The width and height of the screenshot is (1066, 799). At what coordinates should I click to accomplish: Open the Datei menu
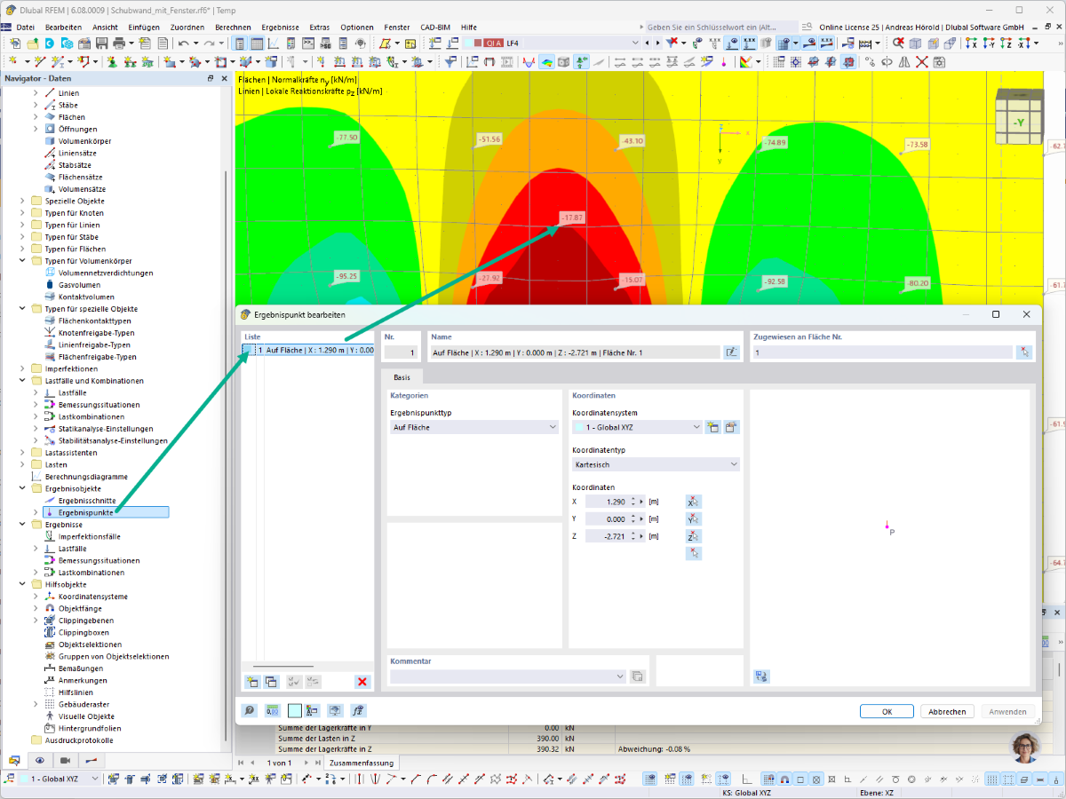click(26, 28)
